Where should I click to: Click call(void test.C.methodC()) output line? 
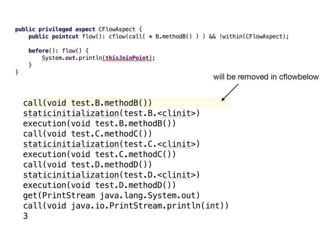(87, 134)
